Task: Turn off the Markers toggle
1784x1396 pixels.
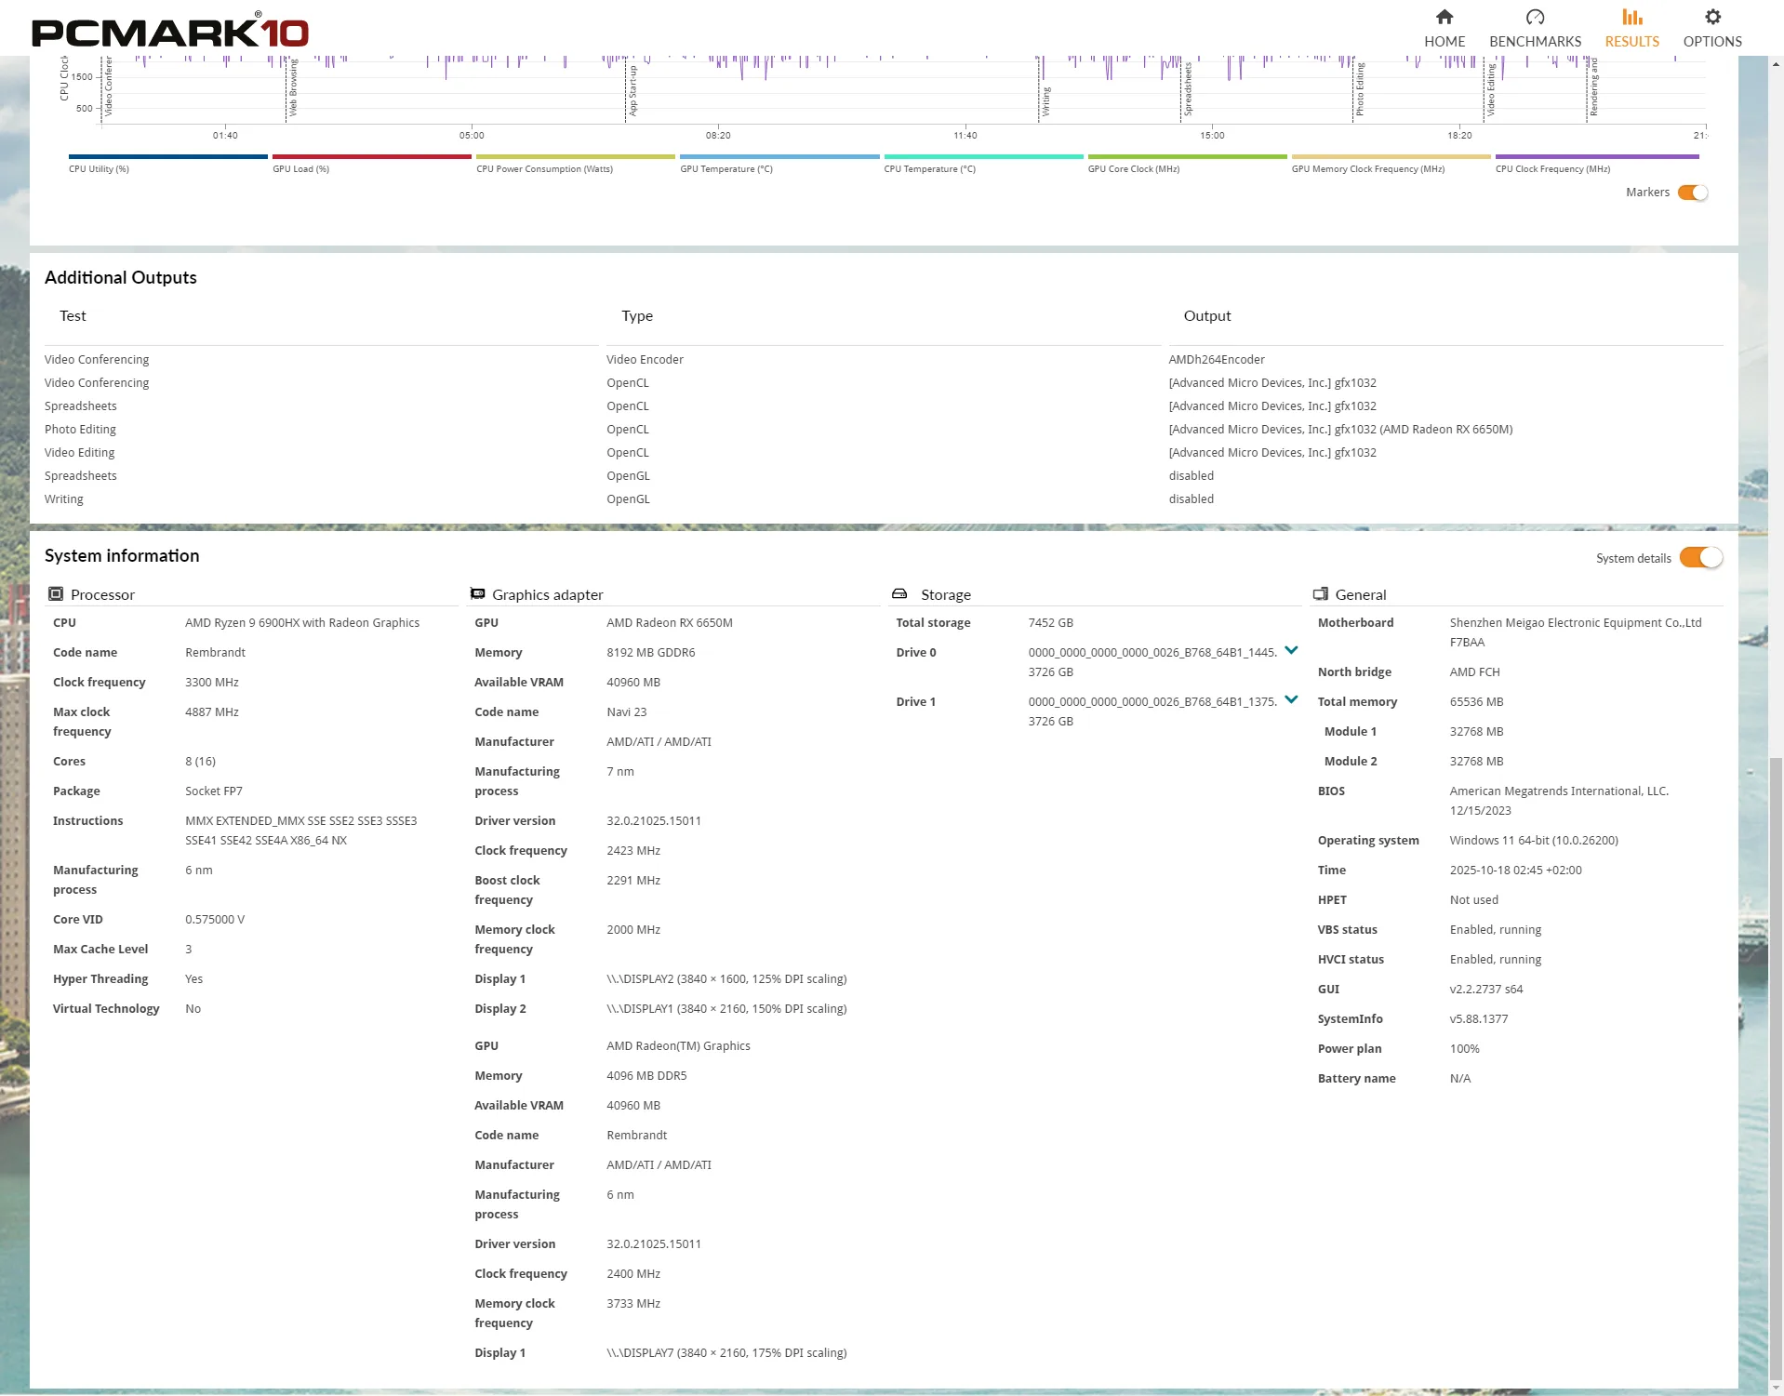Action: click(x=1692, y=193)
